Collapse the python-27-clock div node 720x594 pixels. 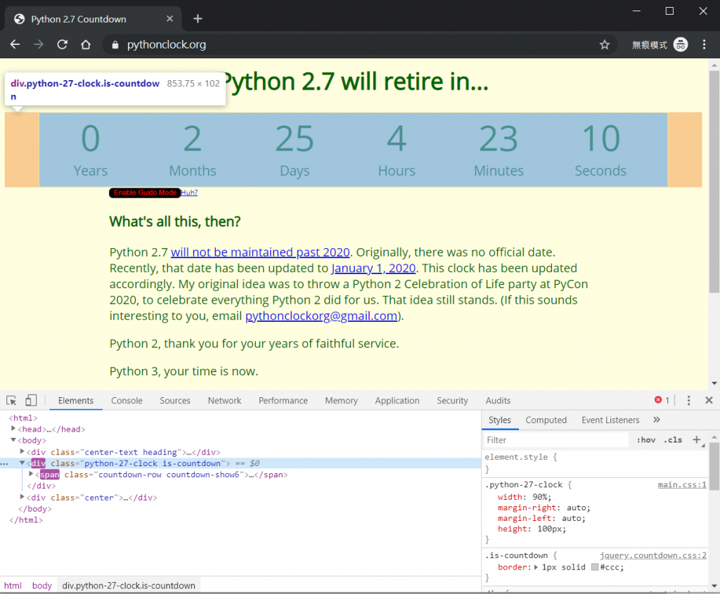coord(22,463)
